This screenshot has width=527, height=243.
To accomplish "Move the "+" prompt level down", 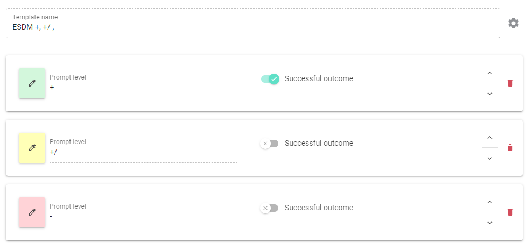I will [489, 94].
